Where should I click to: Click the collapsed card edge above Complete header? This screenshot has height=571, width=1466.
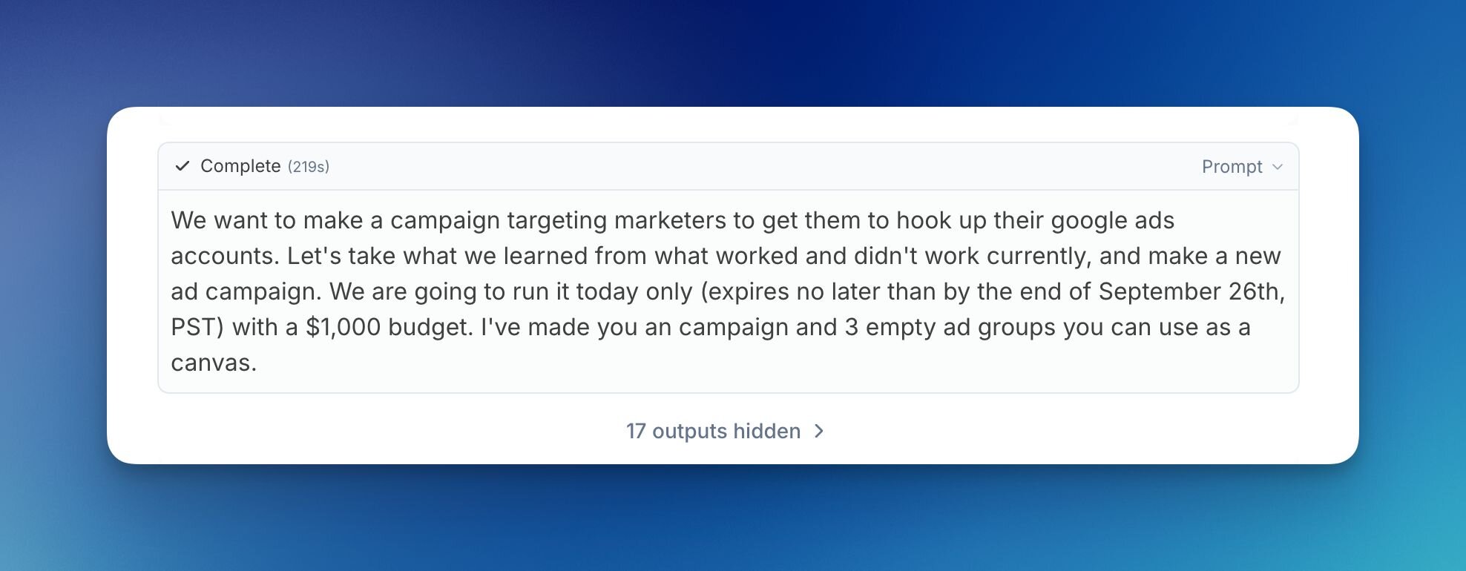tap(727, 119)
